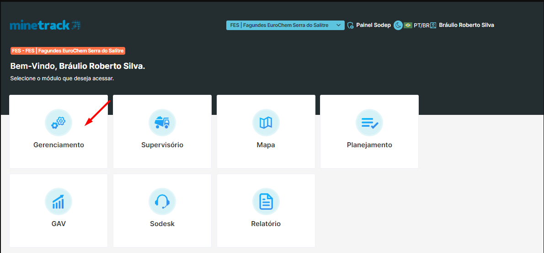Screen dimensions: 544x253
Task: Click the Brazil flag icon
Action: click(408, 25)
